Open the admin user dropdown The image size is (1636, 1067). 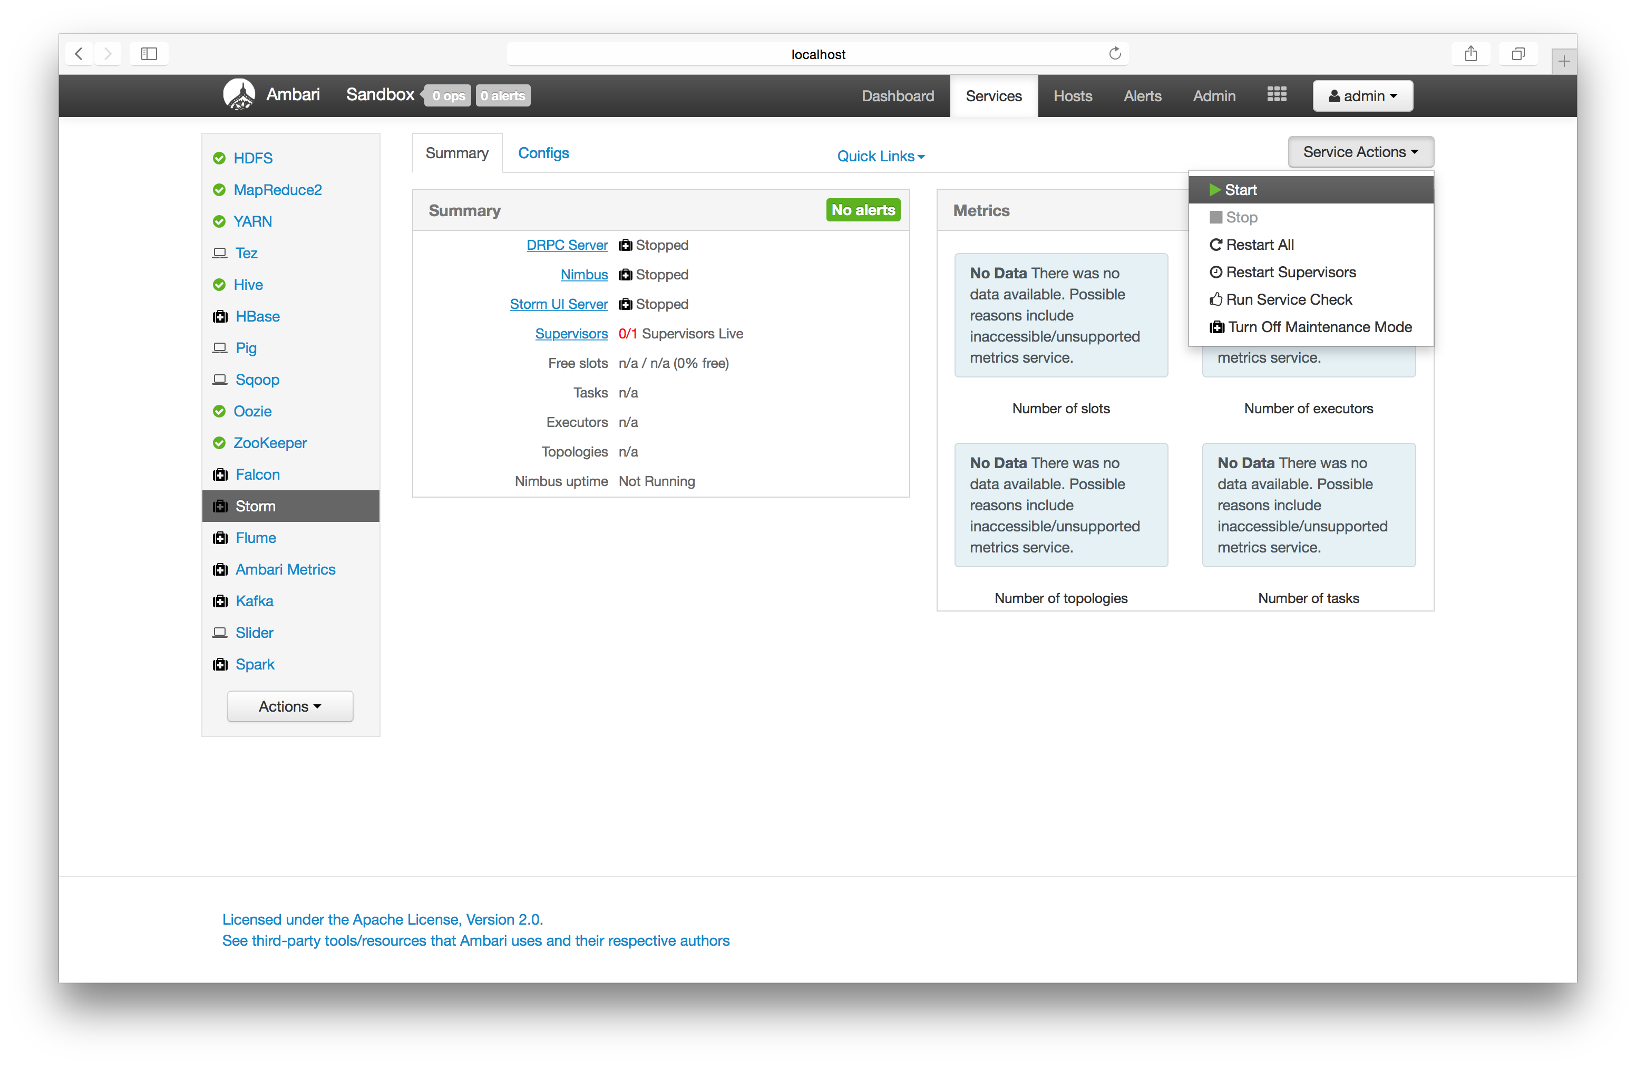pos(1362,95)
